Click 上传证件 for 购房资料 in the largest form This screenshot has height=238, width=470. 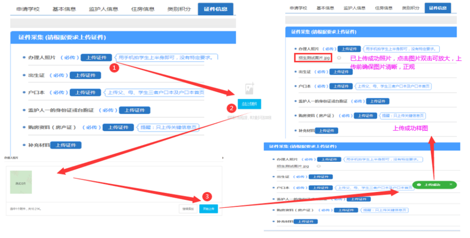tap(118, 127)
